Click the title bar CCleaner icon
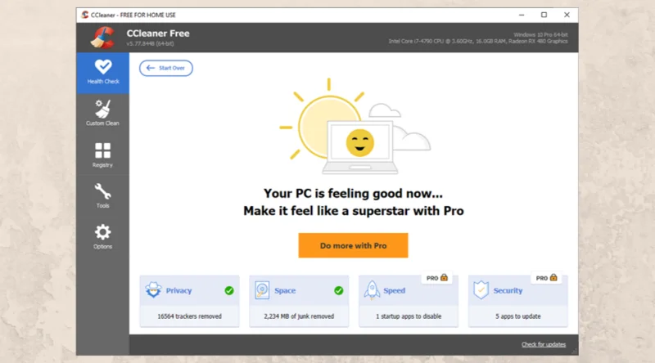The width and height of the screenshot is (655, 363). (85, 15)
